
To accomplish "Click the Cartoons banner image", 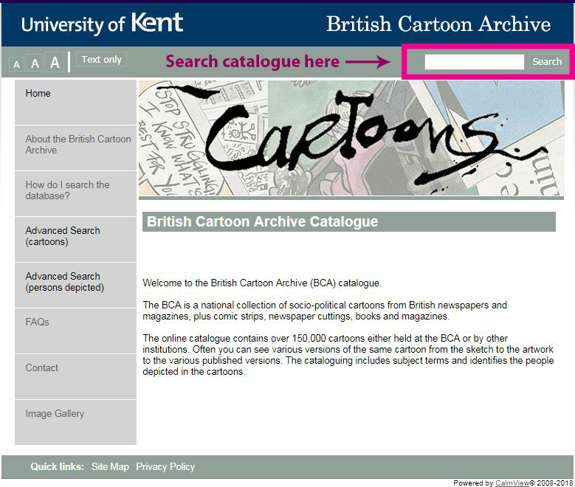I will (x=351, y=138).
